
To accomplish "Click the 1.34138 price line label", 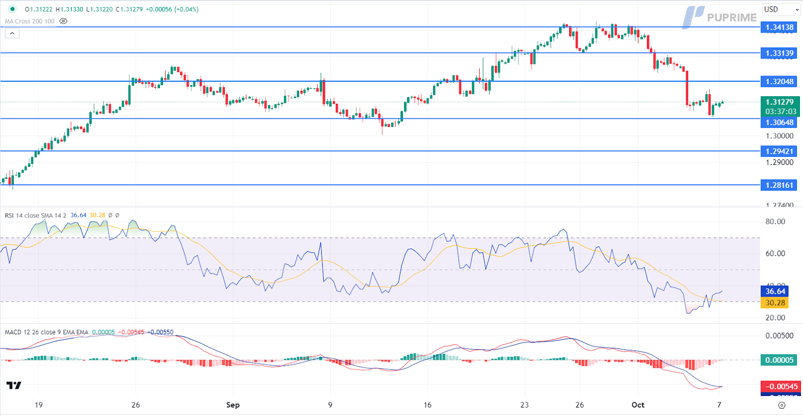I will click(x=779, y=28).
